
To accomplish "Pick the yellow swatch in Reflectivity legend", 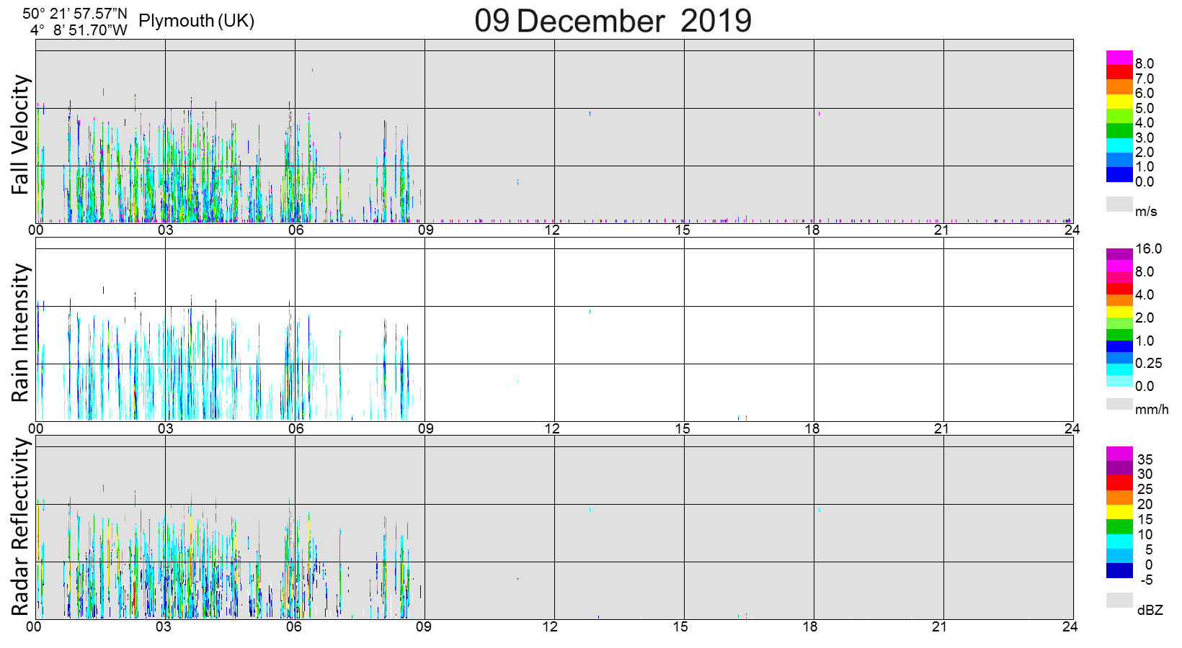I will click(x=1119, y=513).
